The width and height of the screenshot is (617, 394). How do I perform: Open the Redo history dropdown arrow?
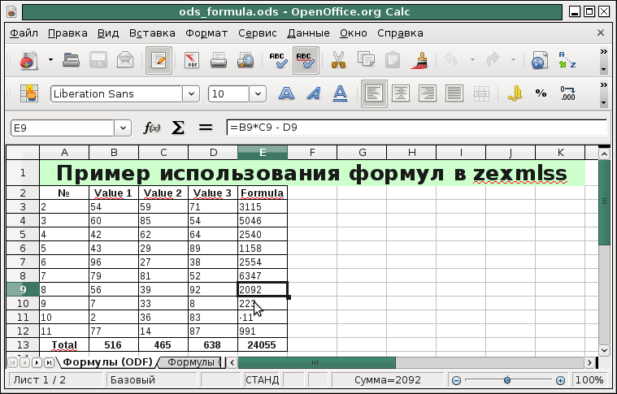(513, 60)
